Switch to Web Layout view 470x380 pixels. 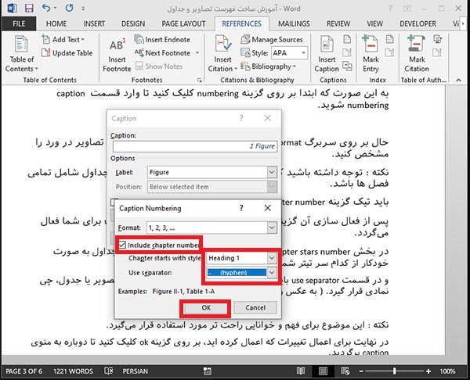coord(345,371)
